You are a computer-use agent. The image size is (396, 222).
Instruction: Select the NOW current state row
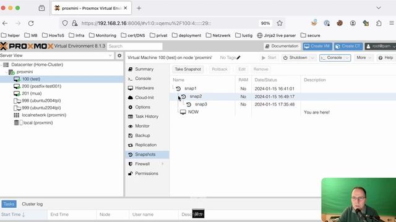pos(283,112)
